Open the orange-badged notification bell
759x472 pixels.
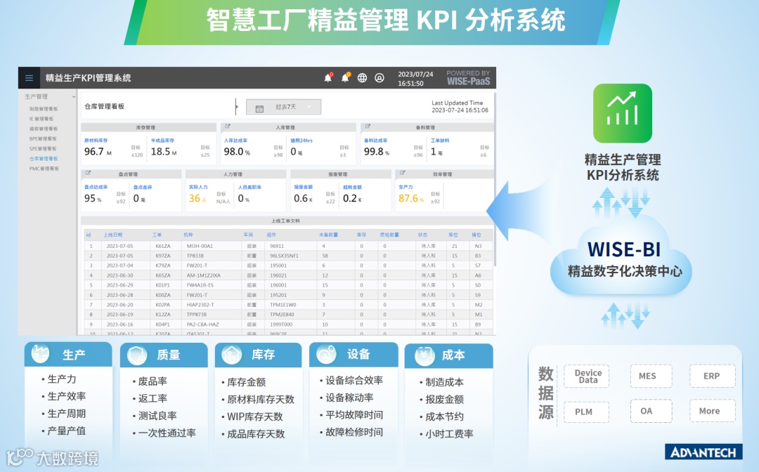pos(345,77)
